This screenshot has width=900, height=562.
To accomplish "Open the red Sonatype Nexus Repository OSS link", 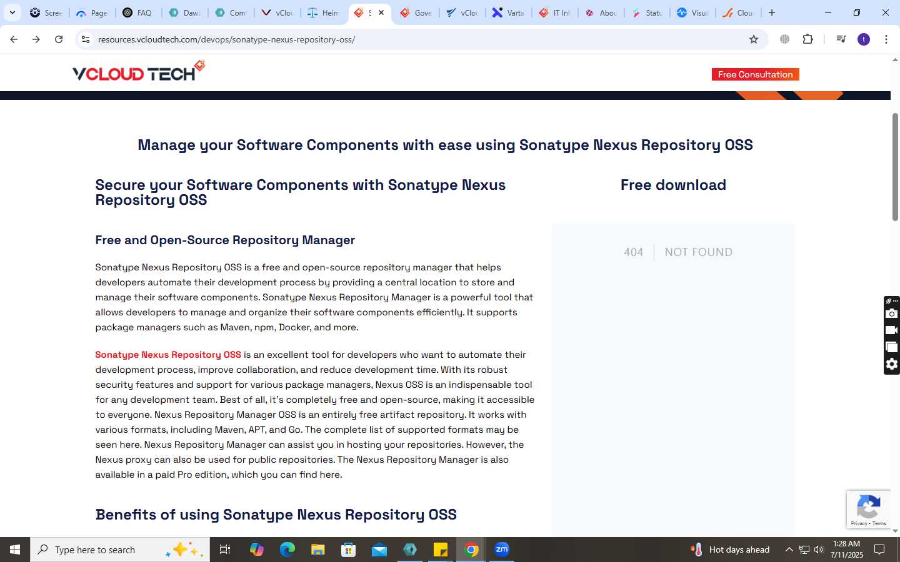I will coord(168,355).
